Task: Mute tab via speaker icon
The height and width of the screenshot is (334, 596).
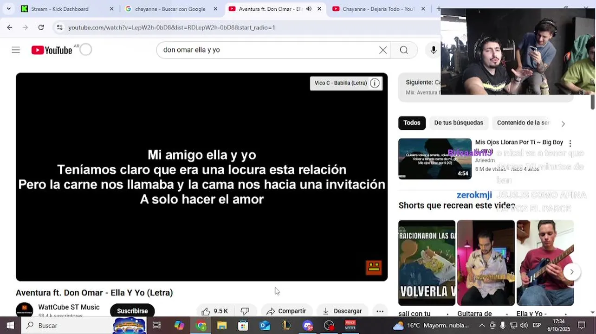Action: [x=309, y=9]
